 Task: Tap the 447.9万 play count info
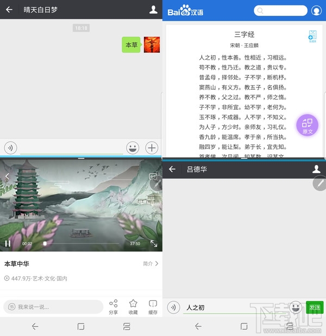[36, 278]
